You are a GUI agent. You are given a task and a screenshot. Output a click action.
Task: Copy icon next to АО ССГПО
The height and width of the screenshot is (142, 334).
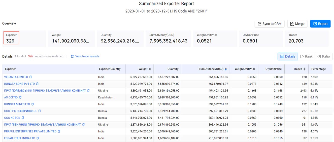point(20,97)
